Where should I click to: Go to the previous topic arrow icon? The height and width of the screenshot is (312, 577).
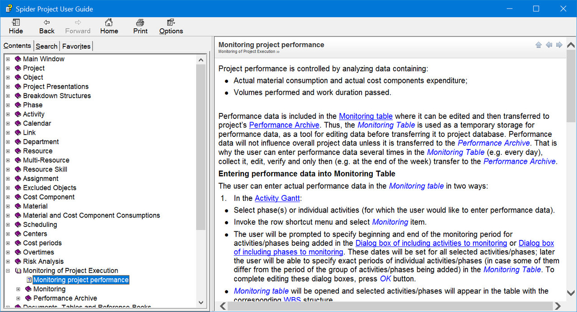[x=549, y=45]
